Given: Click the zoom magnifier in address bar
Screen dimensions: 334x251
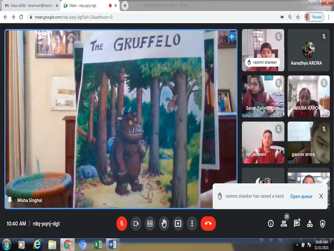Looking at the screenshot, I should coord(290,17).
